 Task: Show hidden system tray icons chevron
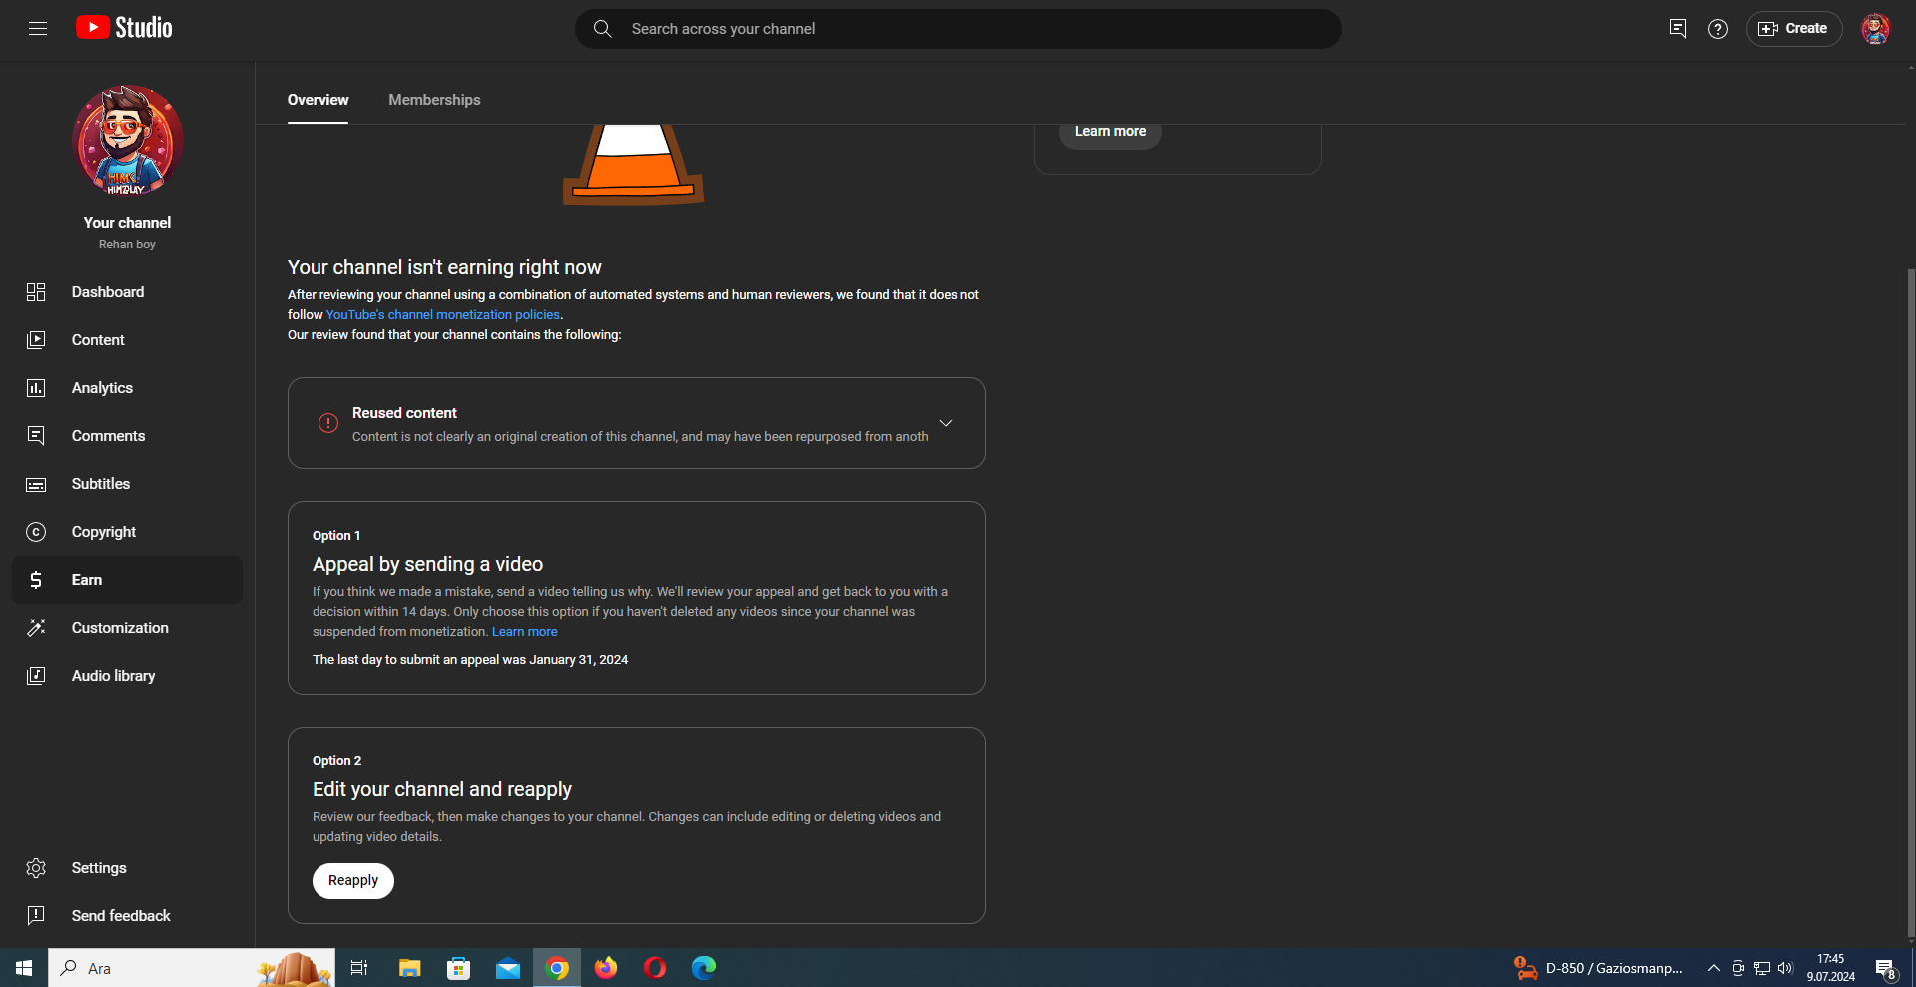[1713, 968]
